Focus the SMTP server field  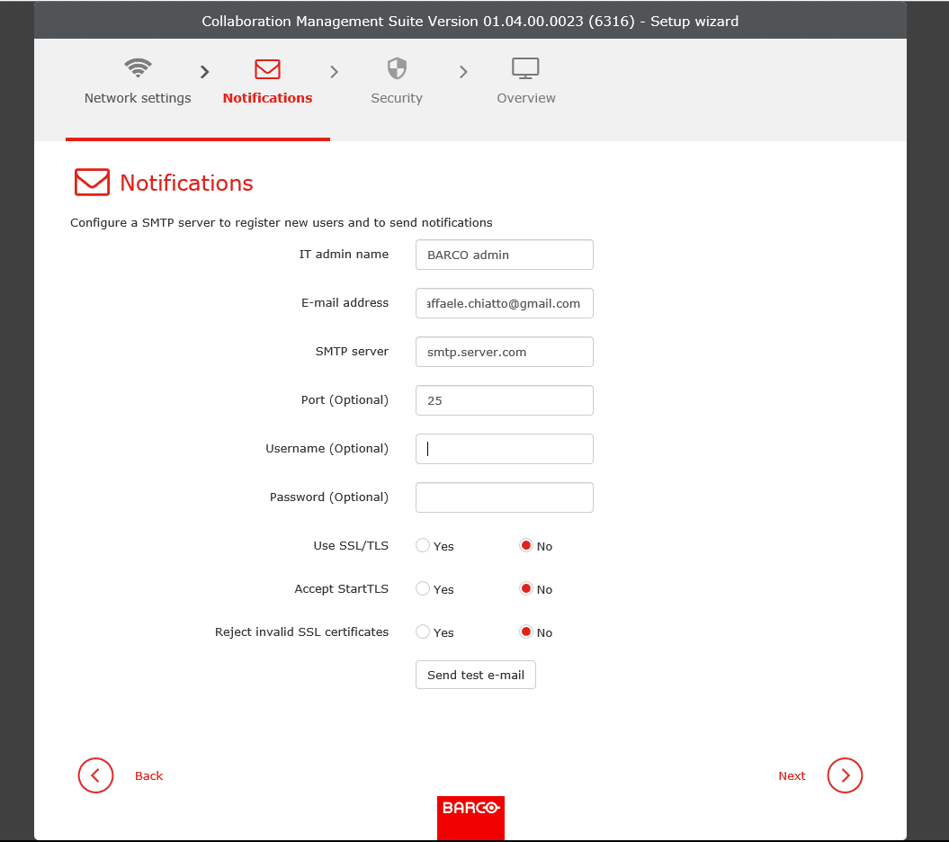(x=504, y=352)
